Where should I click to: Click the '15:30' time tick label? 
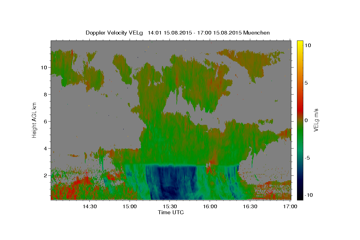pyautogui.click(x=170, y=206)
